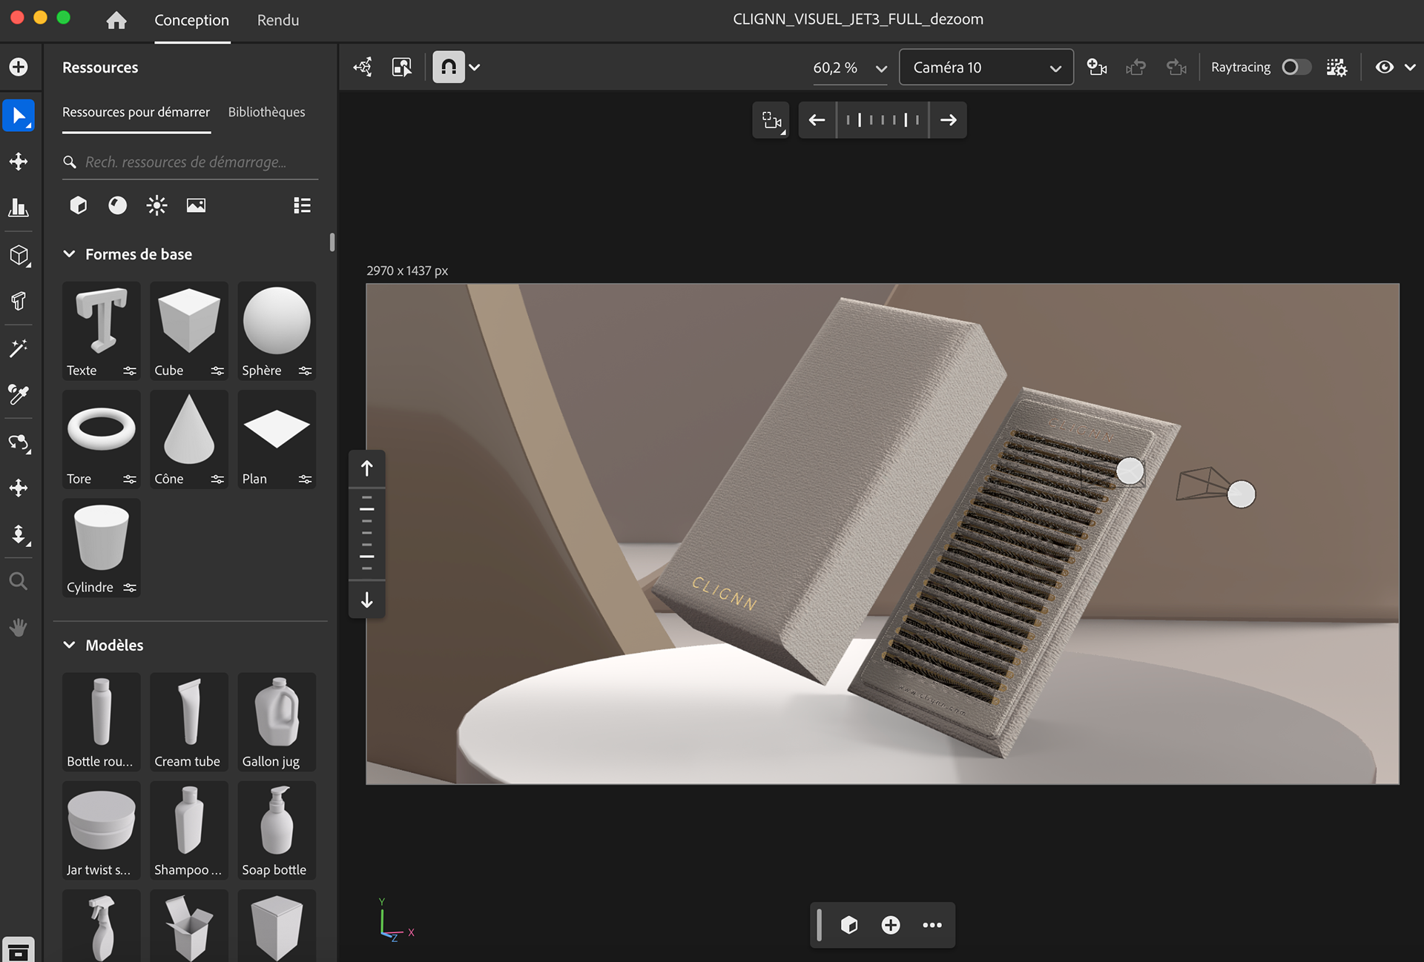Click the left arrow camera step button

coord(817,120)
